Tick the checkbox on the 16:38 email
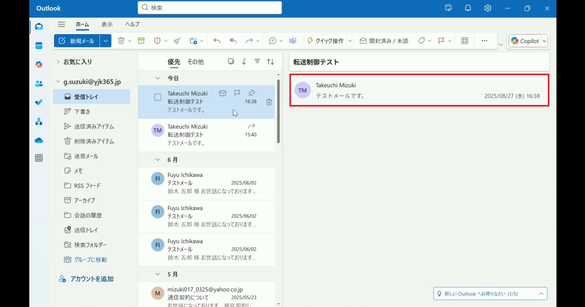The height and width of the screenshot is (307, 585). 158,97
